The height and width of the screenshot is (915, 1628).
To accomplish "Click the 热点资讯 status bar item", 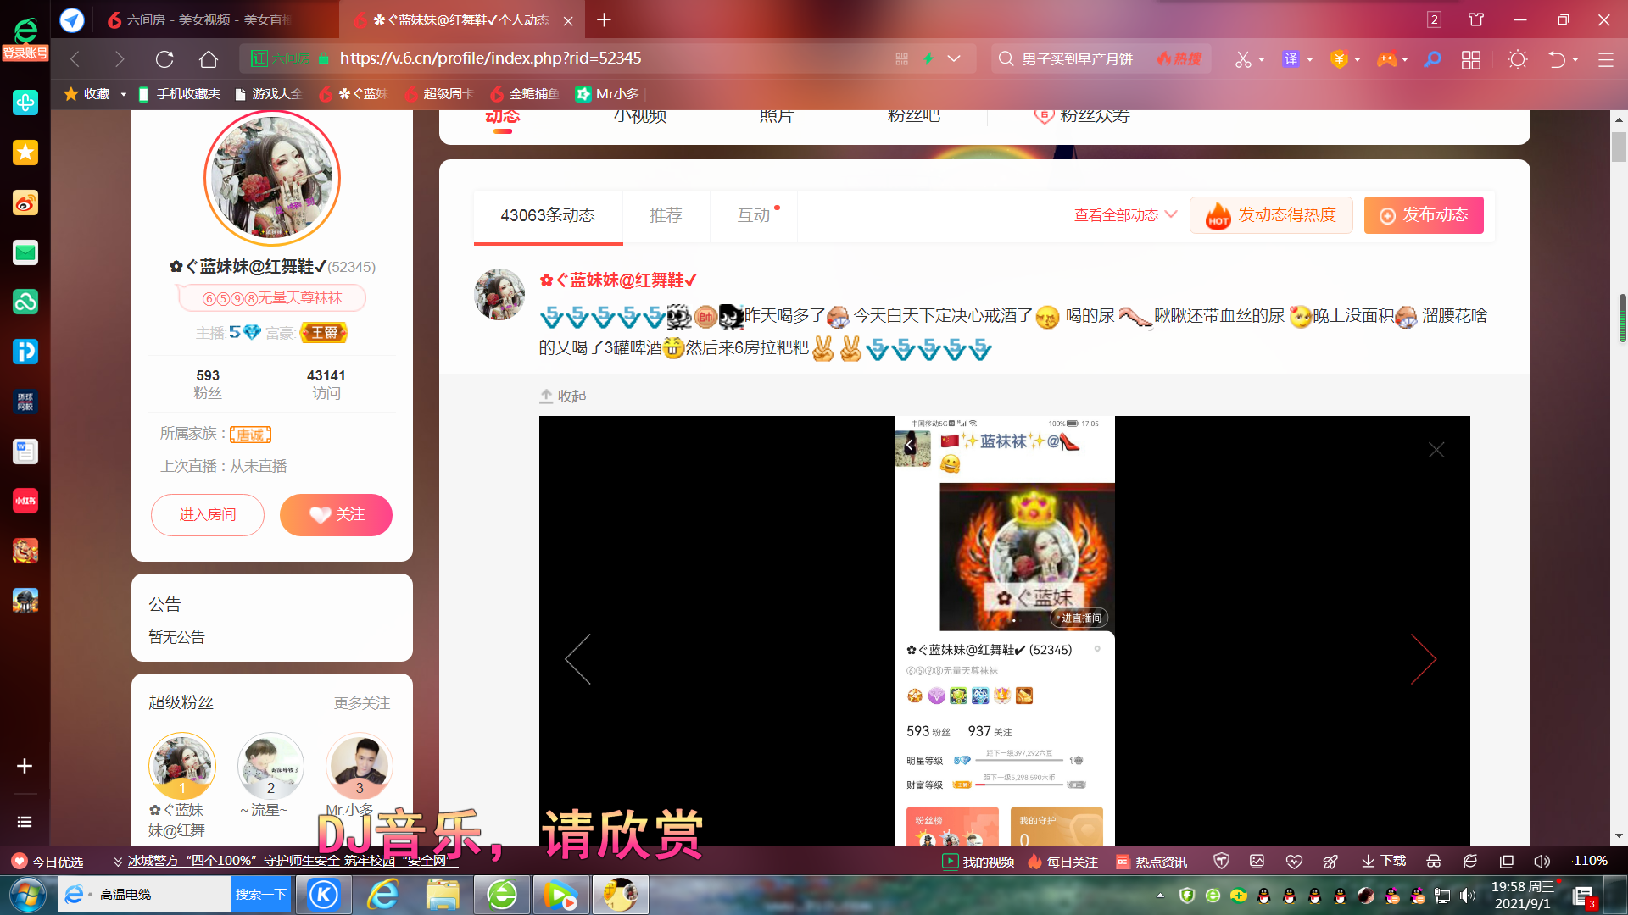I will (1151, 861).
